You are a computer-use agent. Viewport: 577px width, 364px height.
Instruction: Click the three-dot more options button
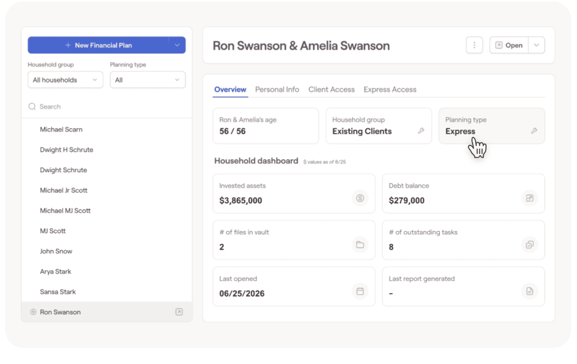[x=474, y=45]
